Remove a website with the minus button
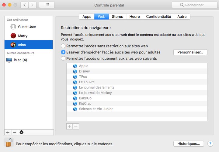 click(x=76, y=126)
